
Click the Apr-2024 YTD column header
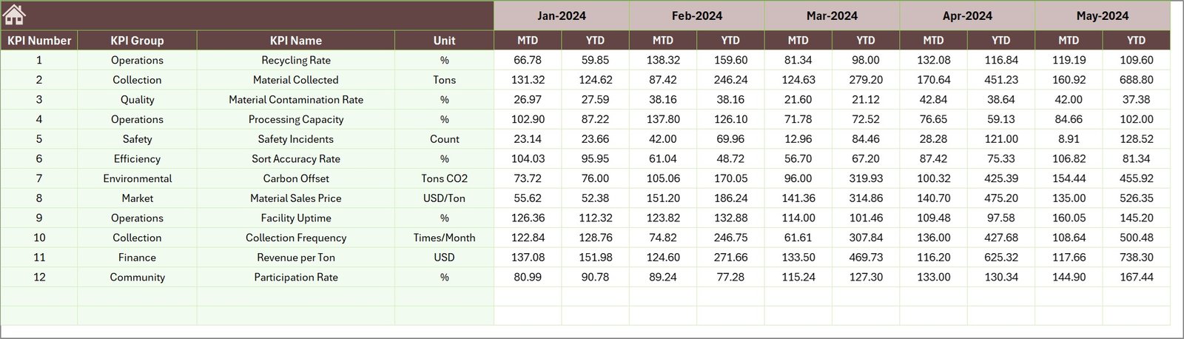(1000, 41)
